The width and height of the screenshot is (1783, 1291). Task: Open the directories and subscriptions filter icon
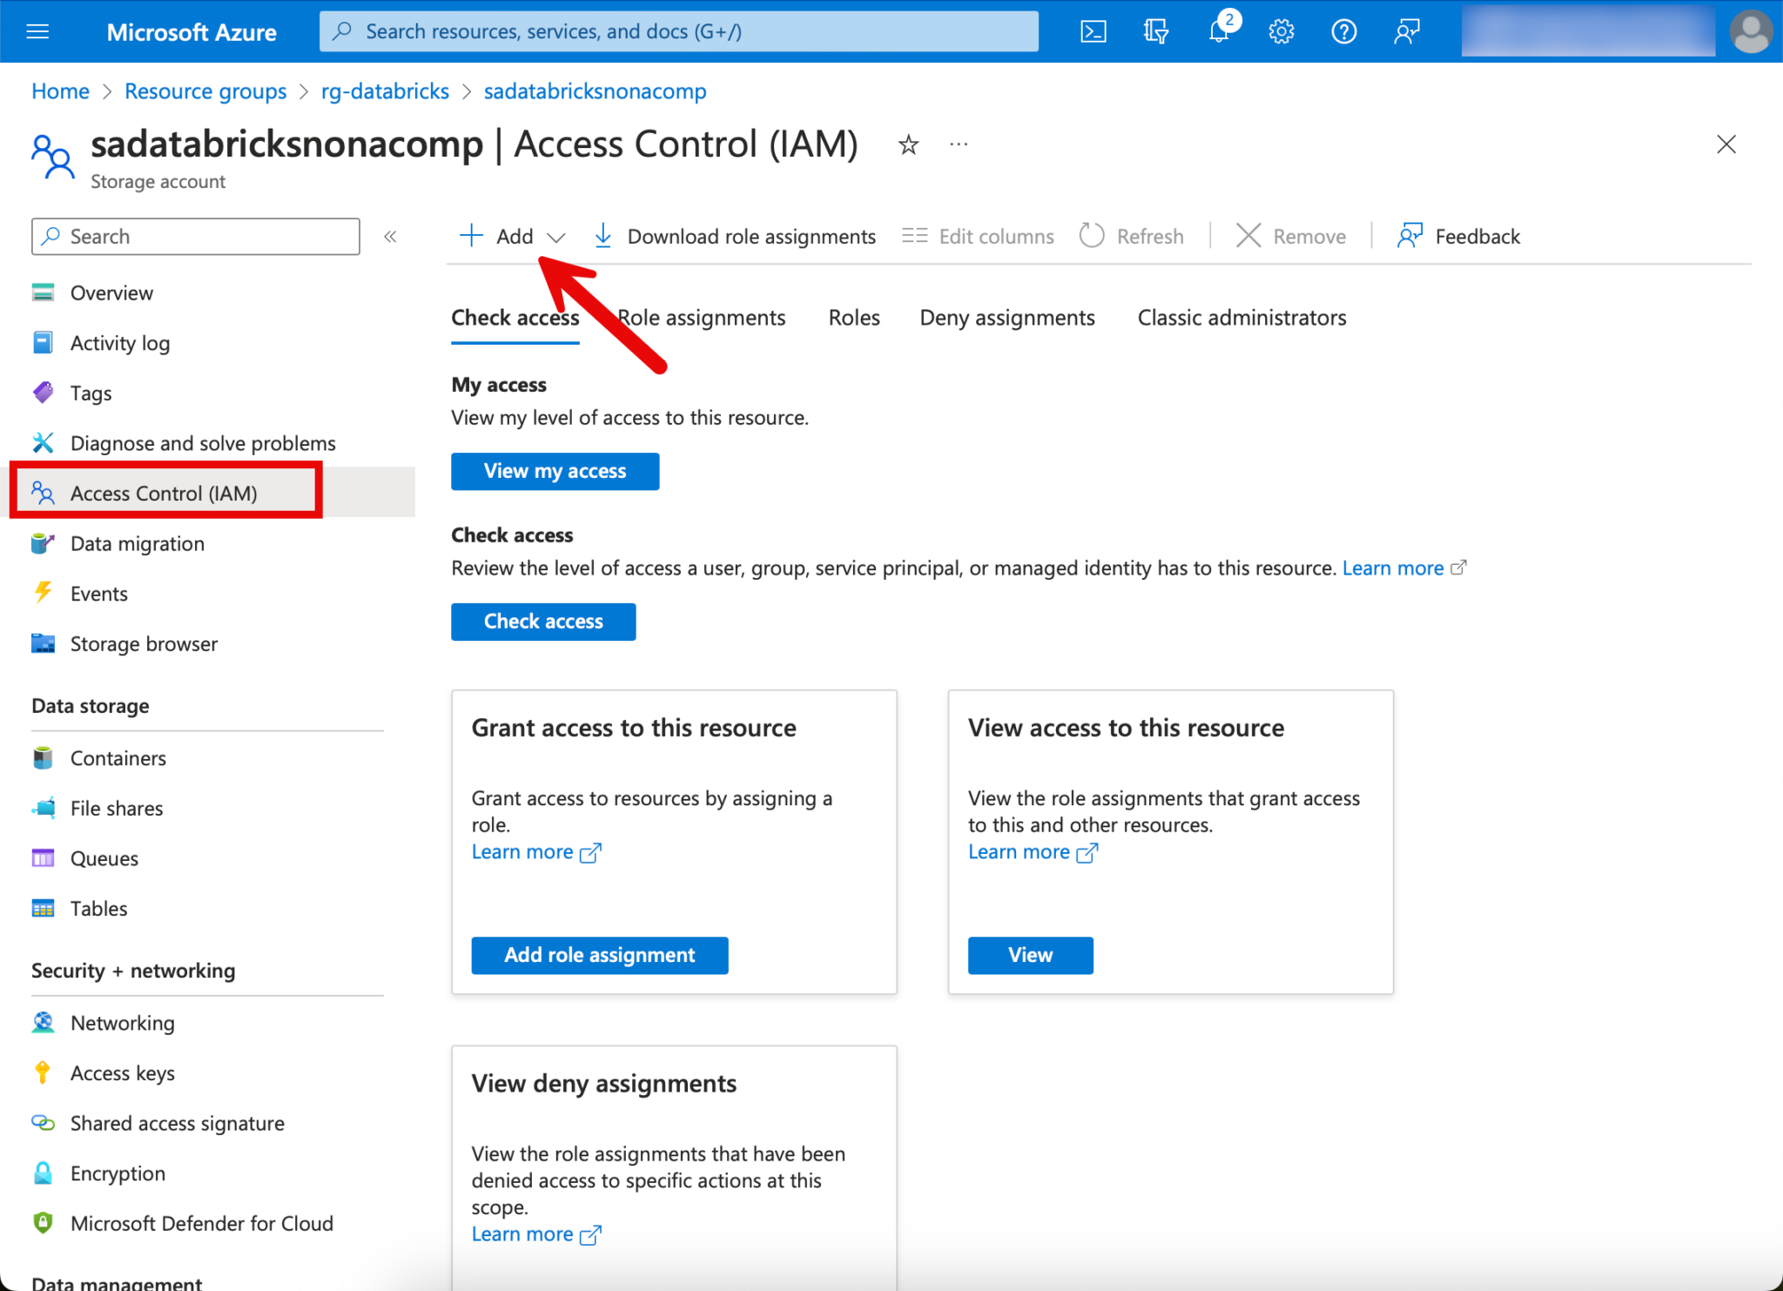[1155, 32]
